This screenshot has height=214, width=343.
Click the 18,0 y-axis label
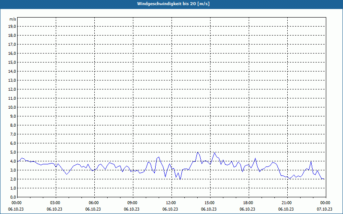[12, 36]
